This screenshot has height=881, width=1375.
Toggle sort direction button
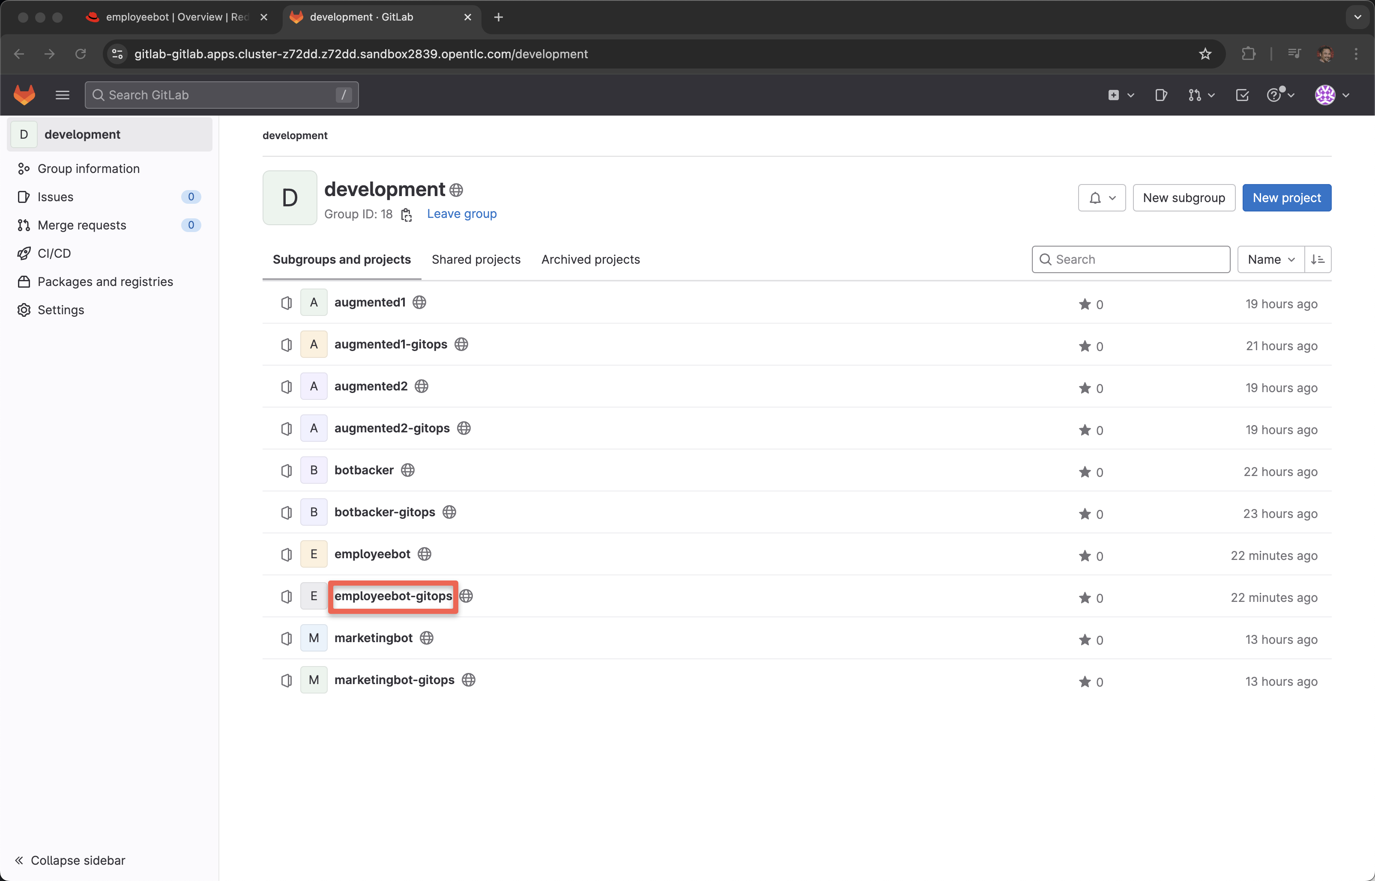click(x=1317, y=260)
